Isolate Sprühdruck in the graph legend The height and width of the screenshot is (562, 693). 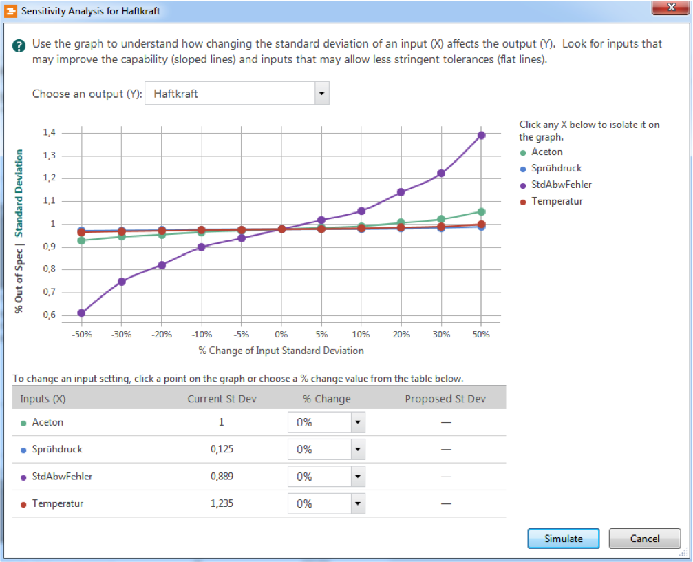pyautogui.click(x=557, y=168)
